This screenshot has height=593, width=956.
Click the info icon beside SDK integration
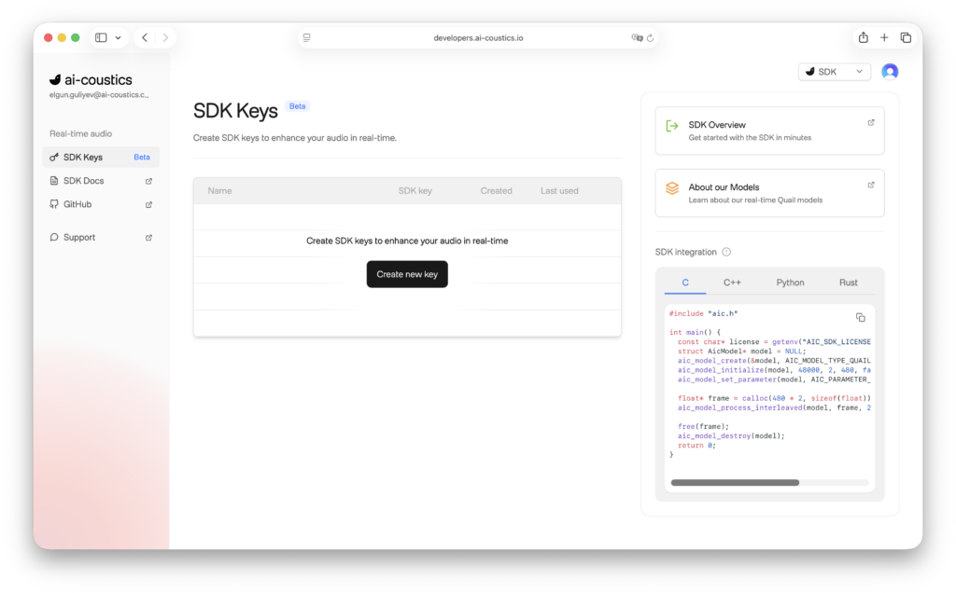pyautogui.click(x=726, y=252)
